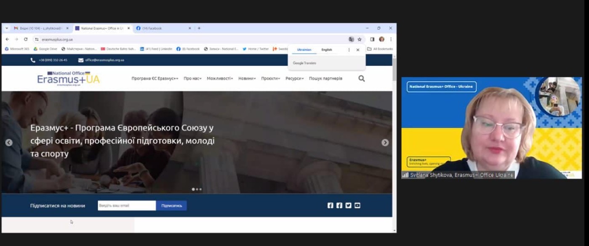Reload the Erasmus+ page
The height and width of the screenshot is (246, 589).
pyautogui.click(x=26, y=39)
